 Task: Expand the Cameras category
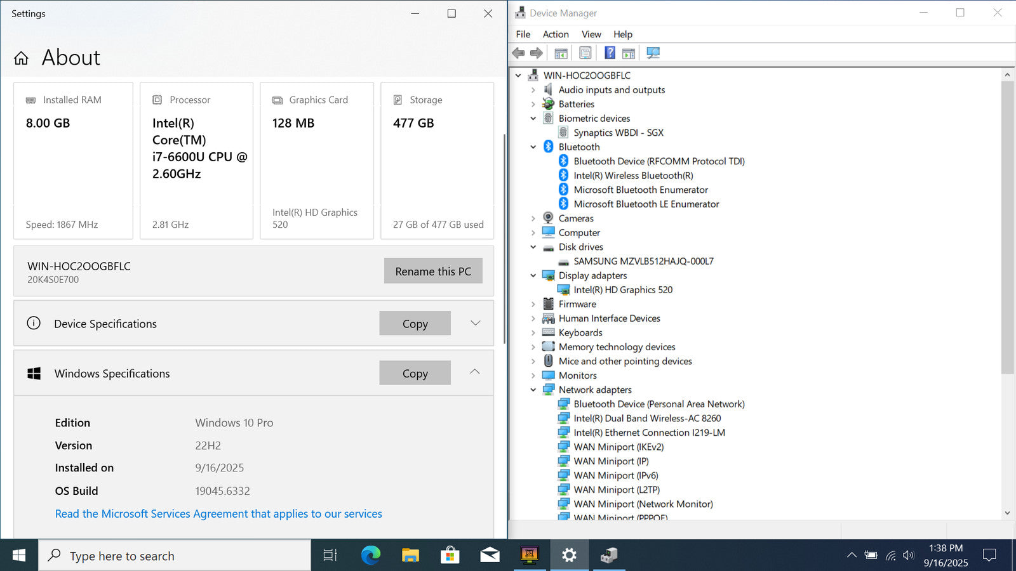coord(533,218)
